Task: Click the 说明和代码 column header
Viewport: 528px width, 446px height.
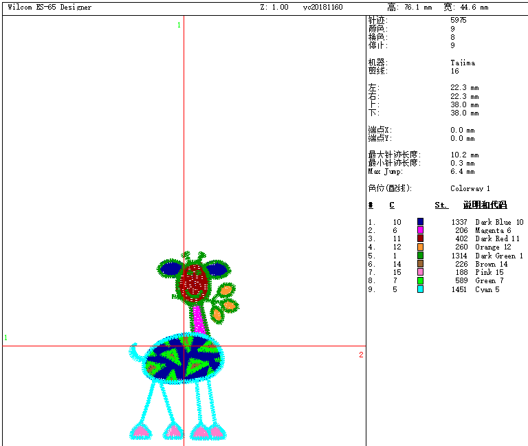Action: [x=485, y=205]
